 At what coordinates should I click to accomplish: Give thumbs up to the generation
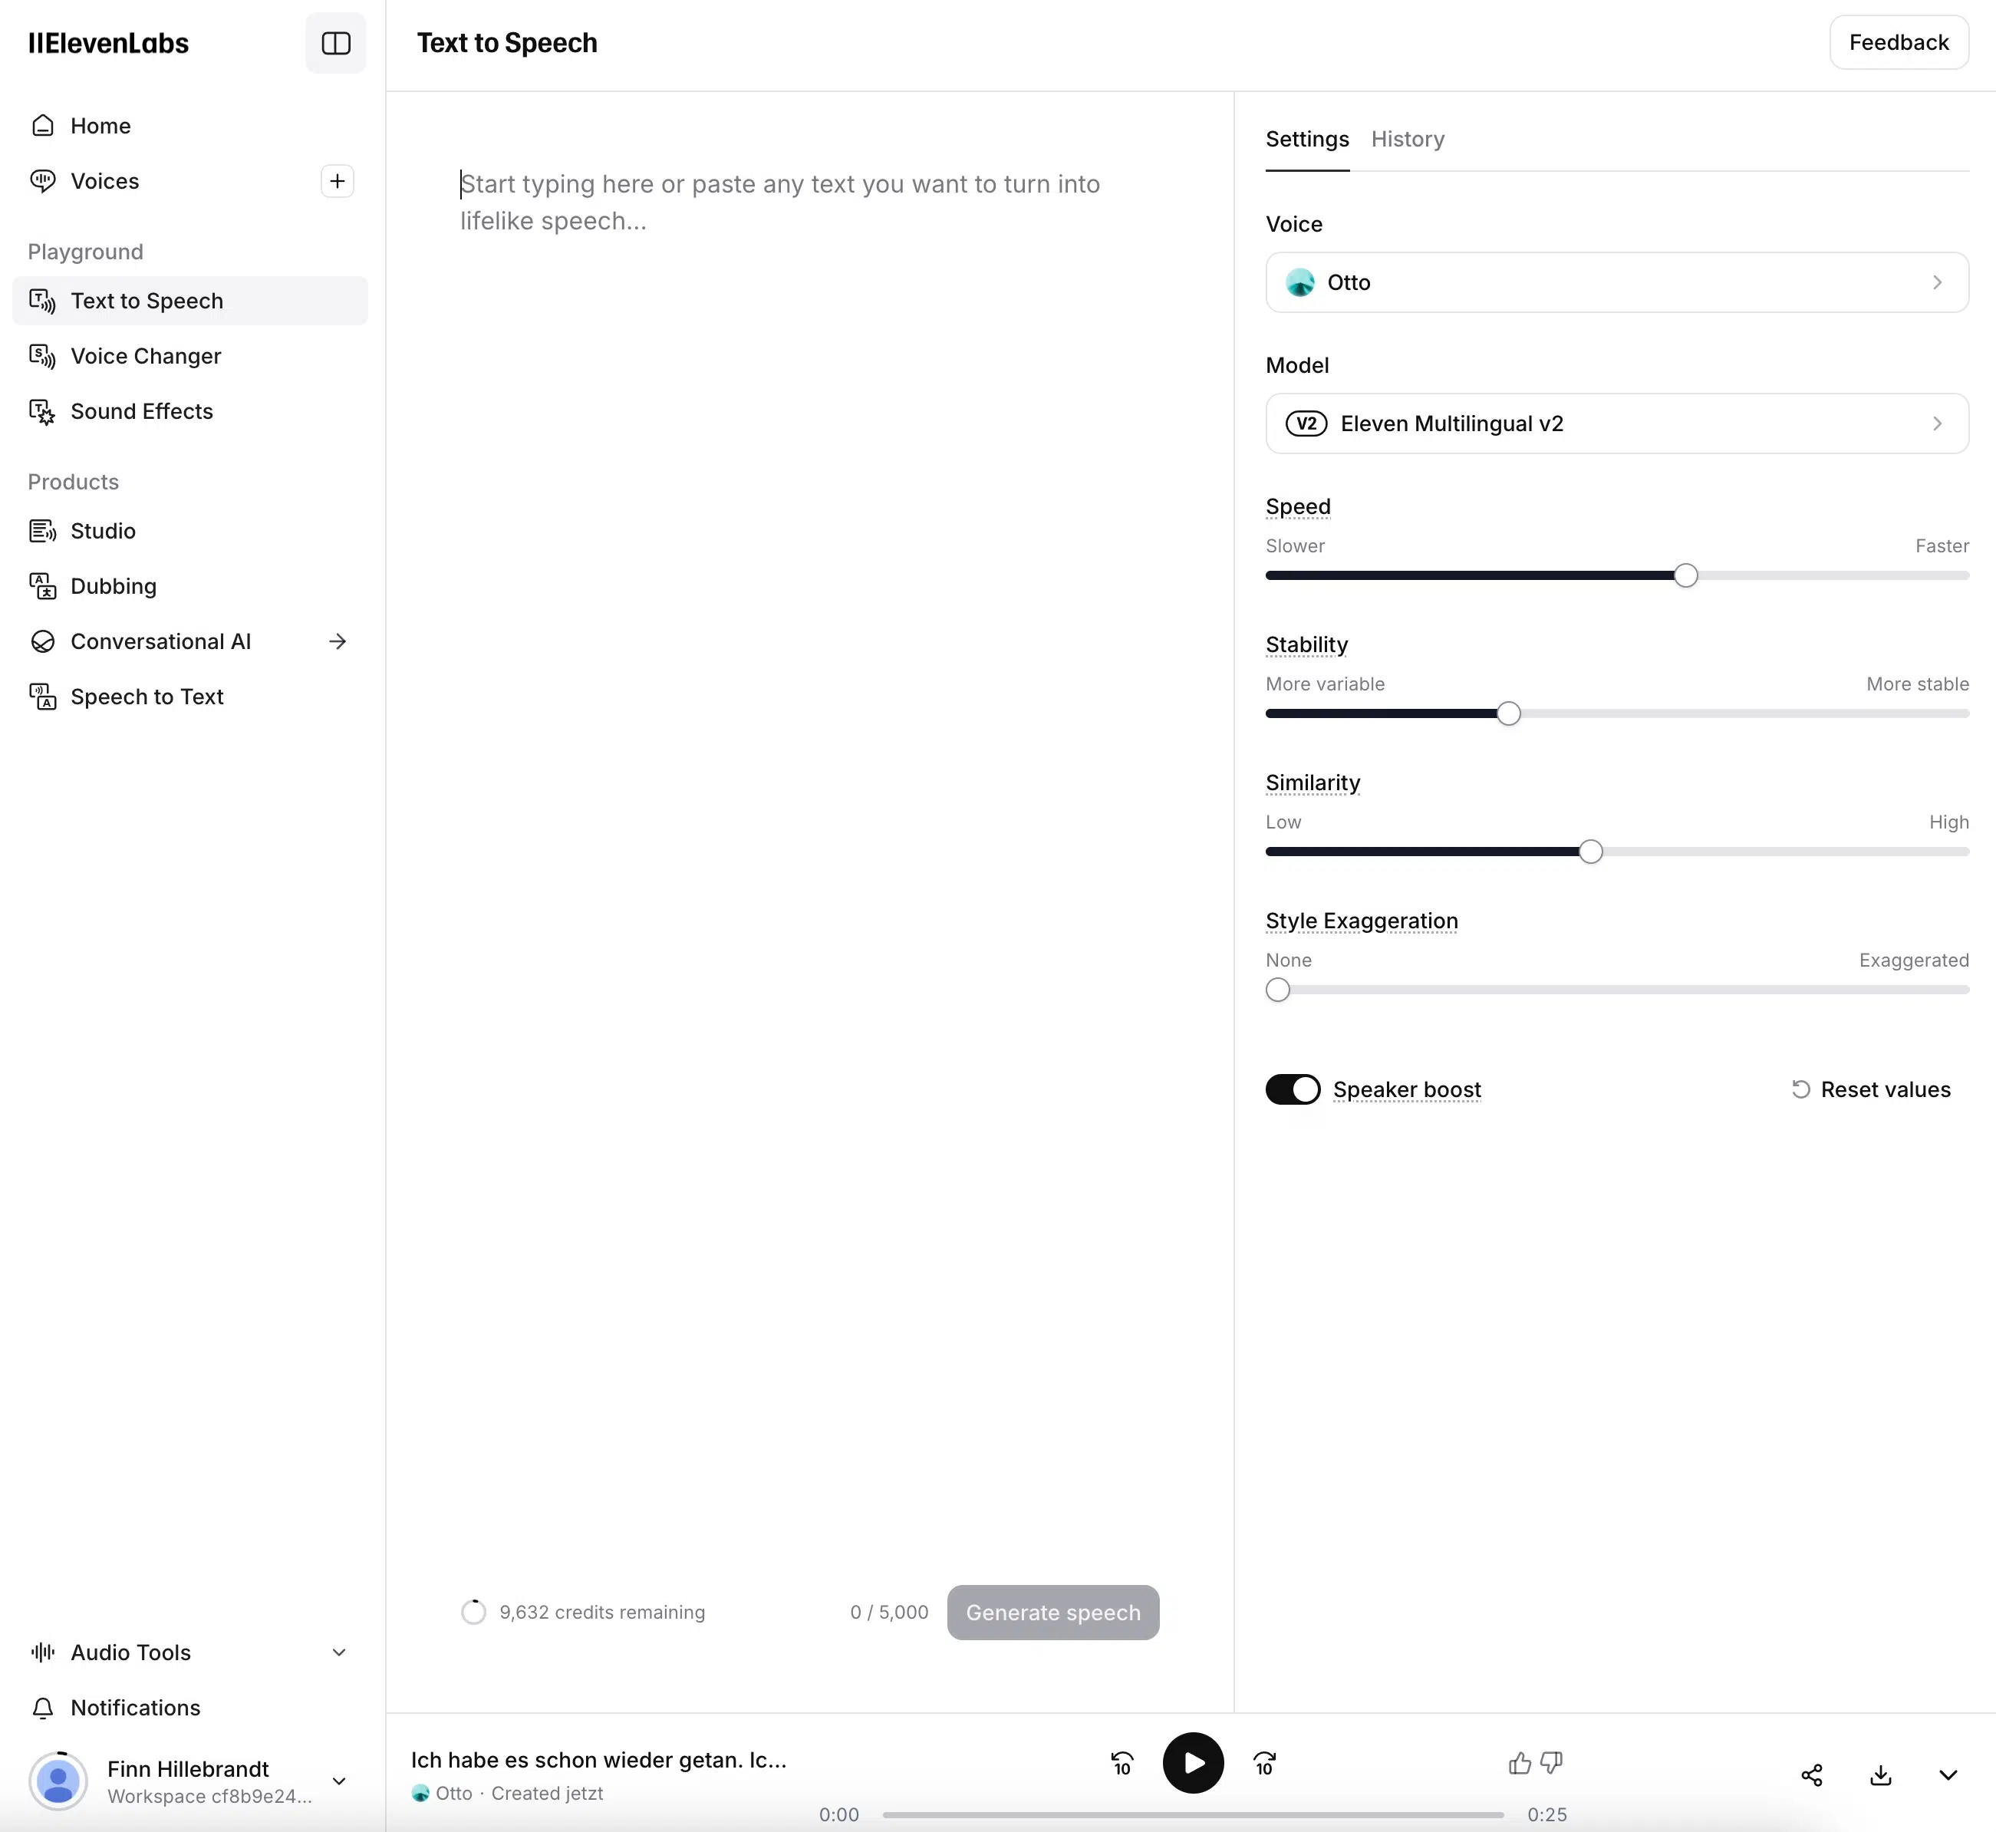pos(1520,1763)
